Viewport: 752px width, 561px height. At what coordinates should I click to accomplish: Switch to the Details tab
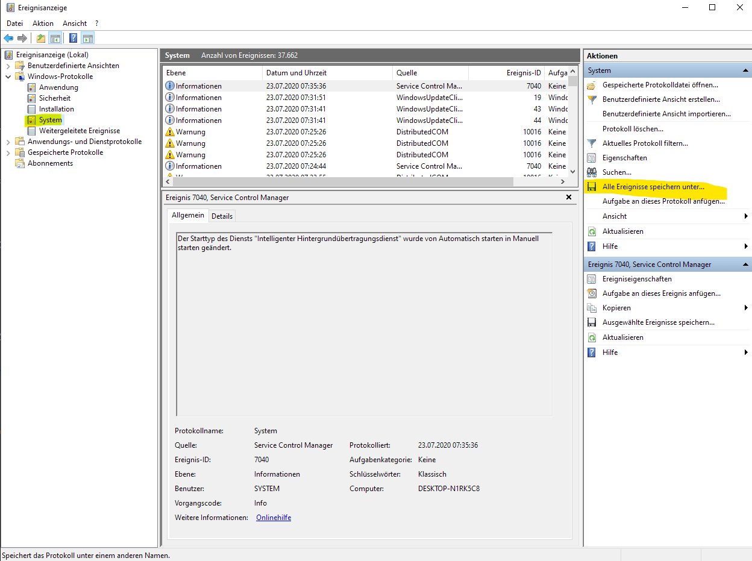point(222,216)
